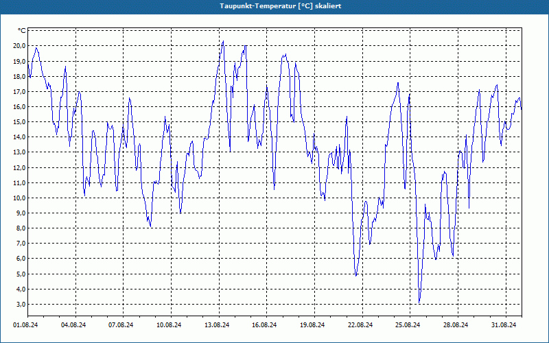Click the 28.08.24 date label

(x=456, y=325)
